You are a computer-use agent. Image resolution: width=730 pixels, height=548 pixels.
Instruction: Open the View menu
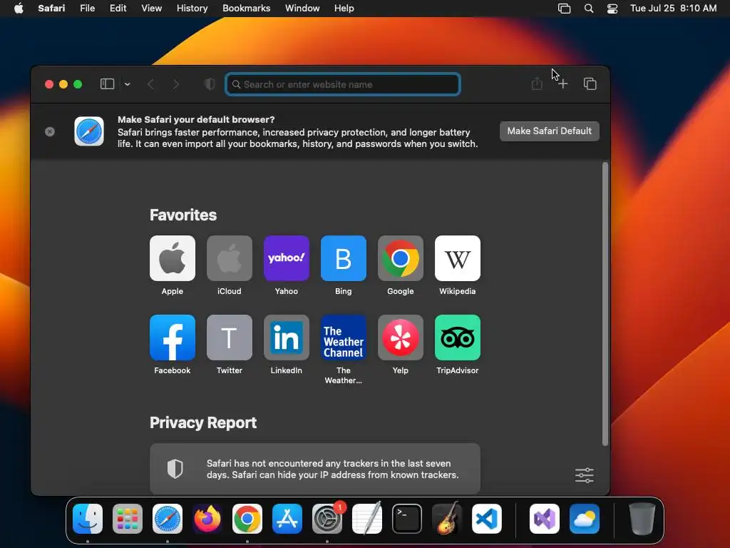(x=151, y=9)
